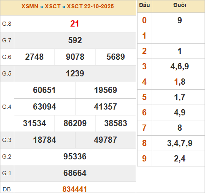Click head digit 1 in Đầu column

[x=144, y=36]
